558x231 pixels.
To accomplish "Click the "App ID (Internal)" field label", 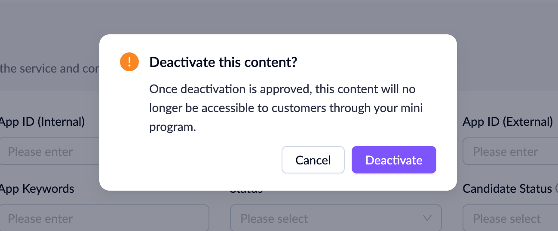I will click(43, 122).
